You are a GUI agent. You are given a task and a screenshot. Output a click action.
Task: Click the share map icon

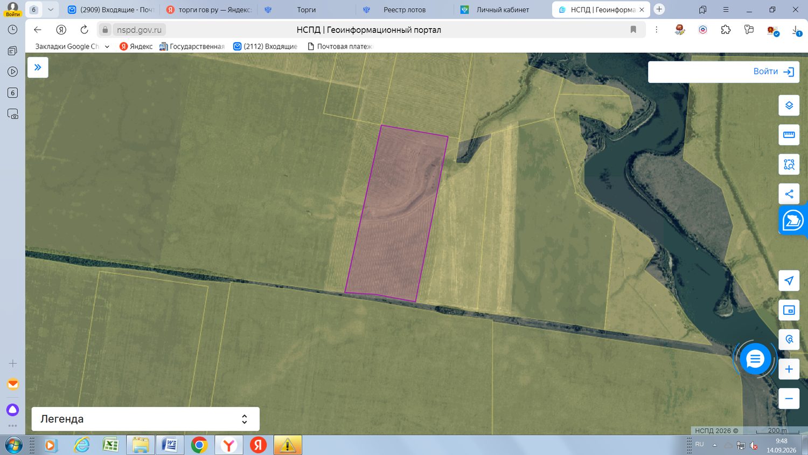pos(789,194)
